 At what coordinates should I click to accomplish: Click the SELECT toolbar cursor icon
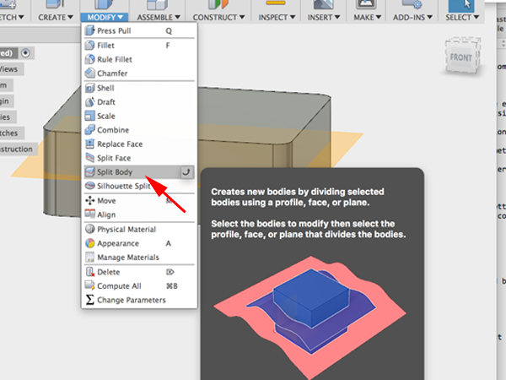pyautogui.click(x=463, y=6)
